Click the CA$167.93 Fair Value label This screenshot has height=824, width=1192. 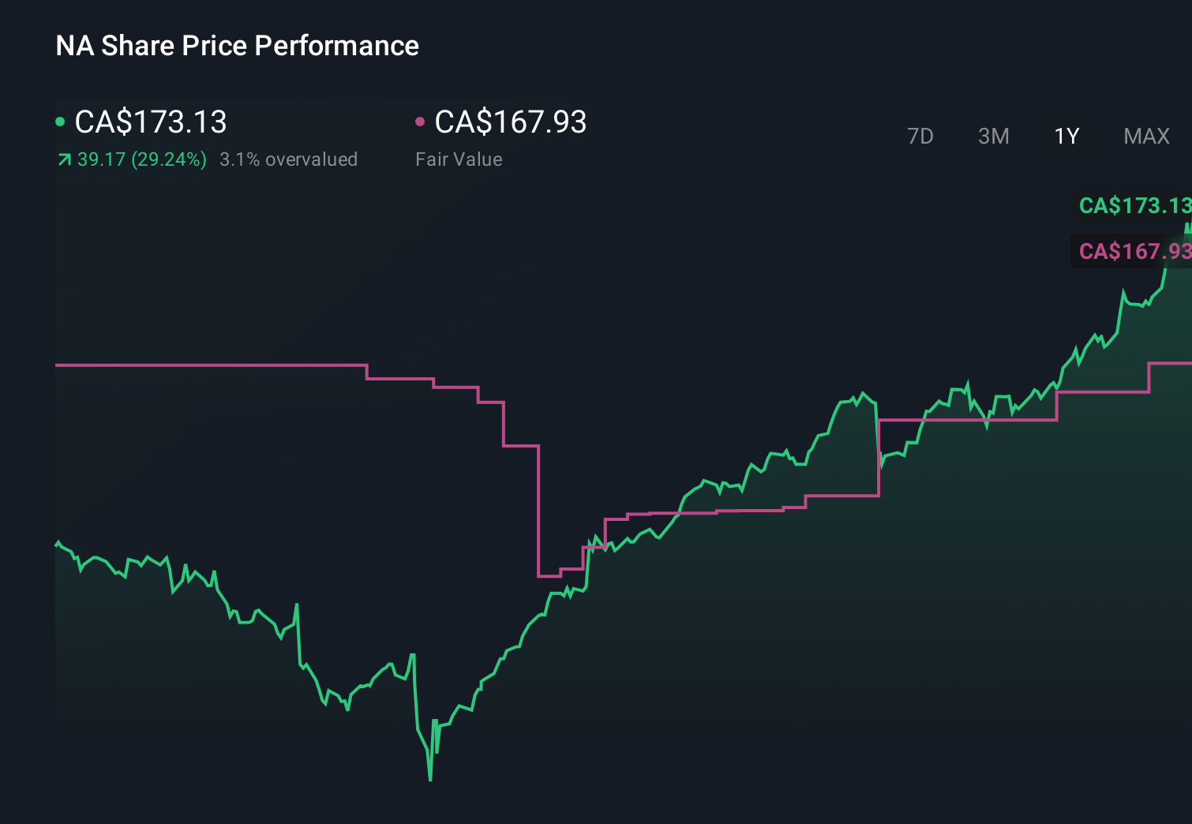pos(511,122)
